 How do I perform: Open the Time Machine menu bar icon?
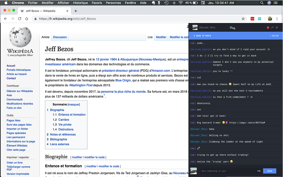[x=166, y=3]
